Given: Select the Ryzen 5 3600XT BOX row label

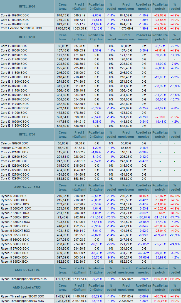Looking at the screenshot, I should (16, 208).
